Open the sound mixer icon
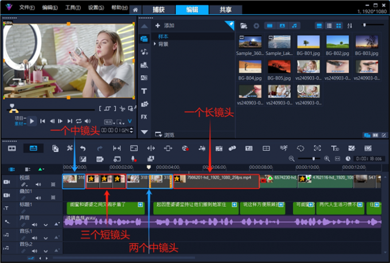 coord(202,148)
